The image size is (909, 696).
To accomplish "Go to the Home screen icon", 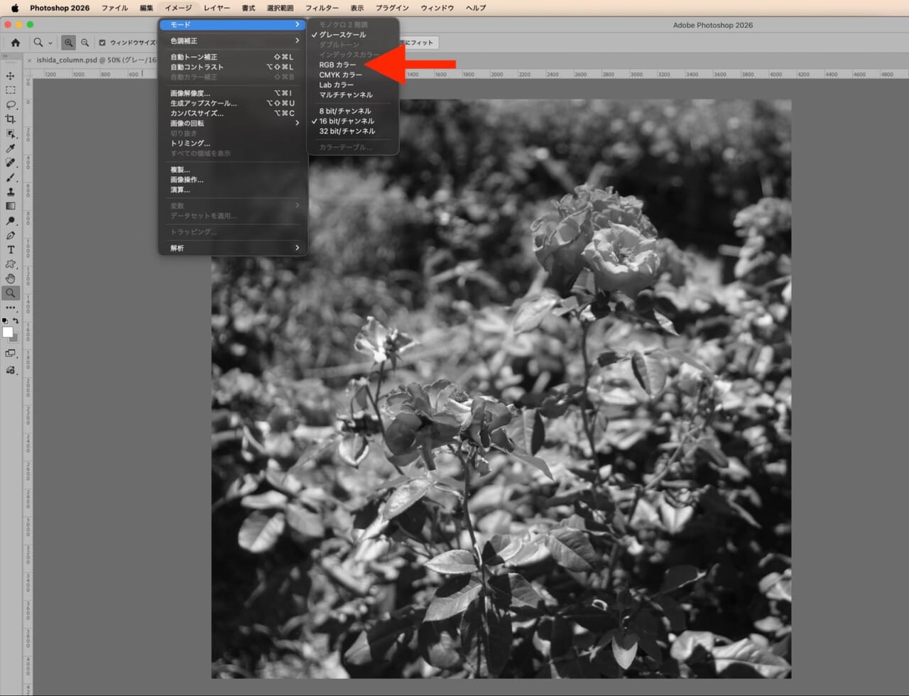I will 15,43.
